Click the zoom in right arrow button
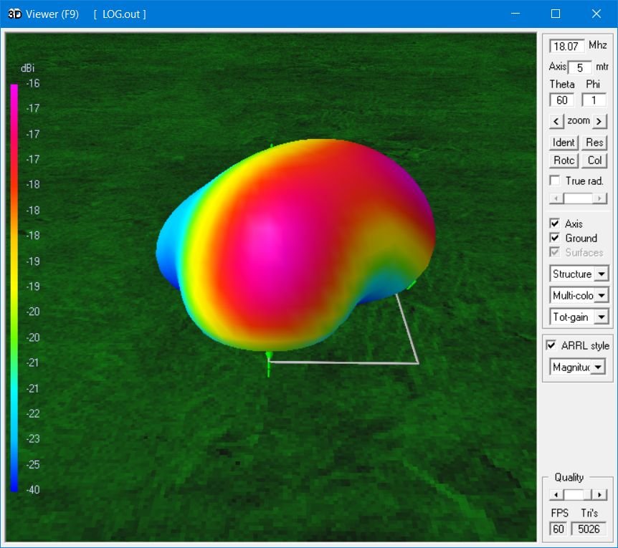618x548 pixels. [x=599, y=121]
